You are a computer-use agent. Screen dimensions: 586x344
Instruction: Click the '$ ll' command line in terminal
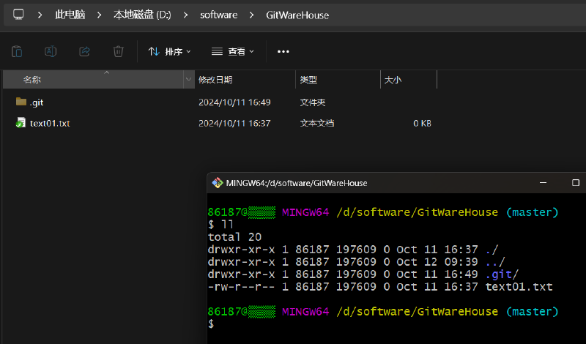tap(221, 225)
